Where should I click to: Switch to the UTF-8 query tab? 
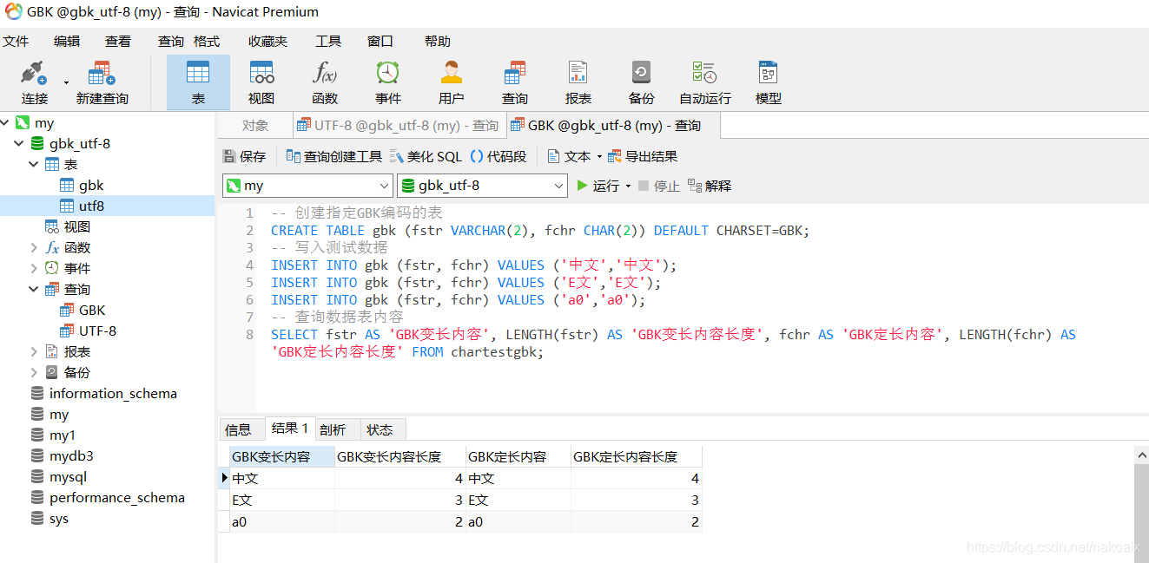click(x=399, y=124)
